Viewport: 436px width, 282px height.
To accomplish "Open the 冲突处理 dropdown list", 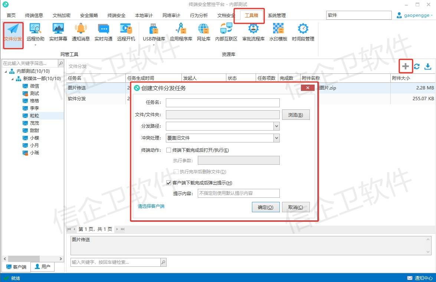I will (x=276, y=138).
